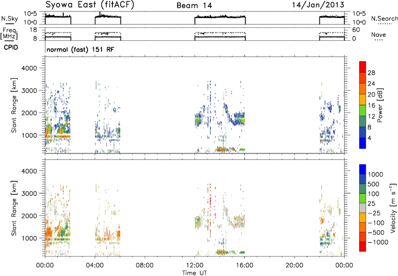Click the red bottom of velocity colorbar
Screen dimensions: 398x276
[363, 247]
